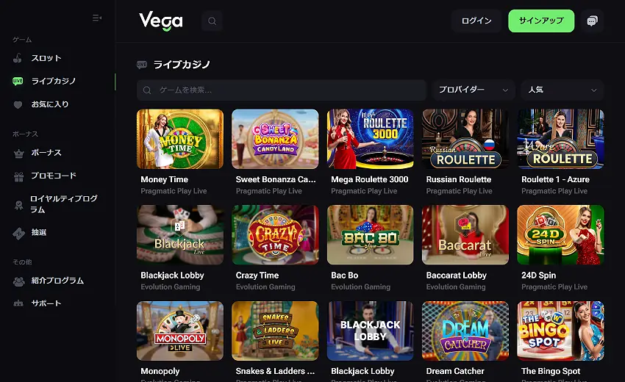
Task: Click the green サインアップ signup button
Action: (x=541, y=21)
